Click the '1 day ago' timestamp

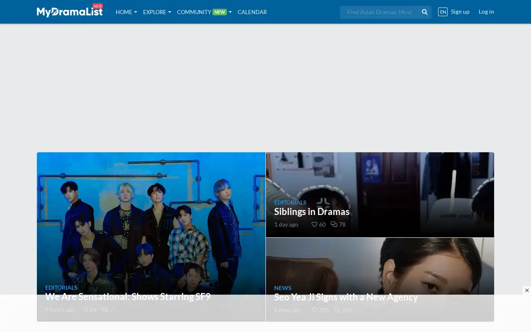[286, 225]
